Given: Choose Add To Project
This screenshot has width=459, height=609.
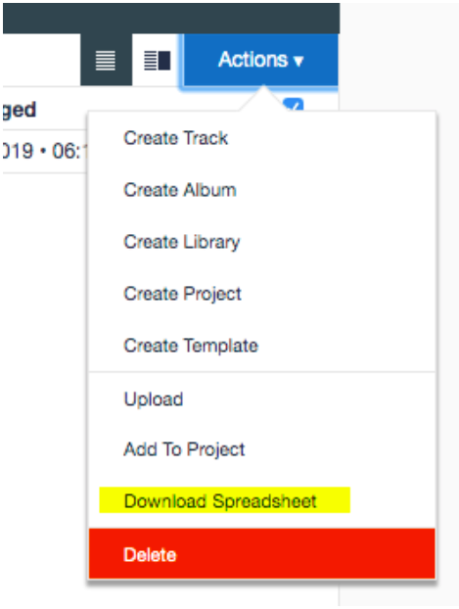Looking at the screenshot, I should click(184, 449).
